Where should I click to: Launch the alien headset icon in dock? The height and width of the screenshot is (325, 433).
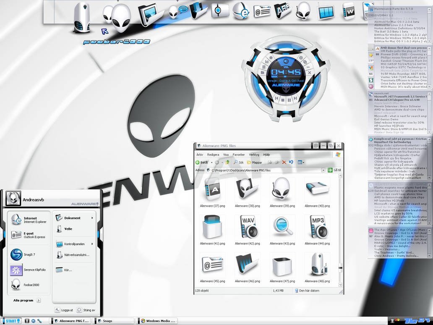tap(303, 11)
